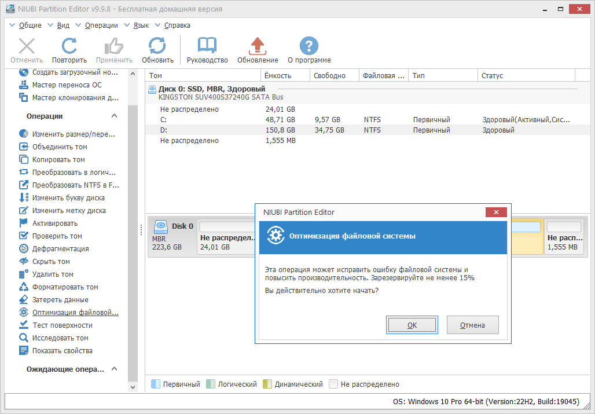This screenshot has height=414, width=595.
Task: Click the Удалить том icon
Action: click(24, 274)
